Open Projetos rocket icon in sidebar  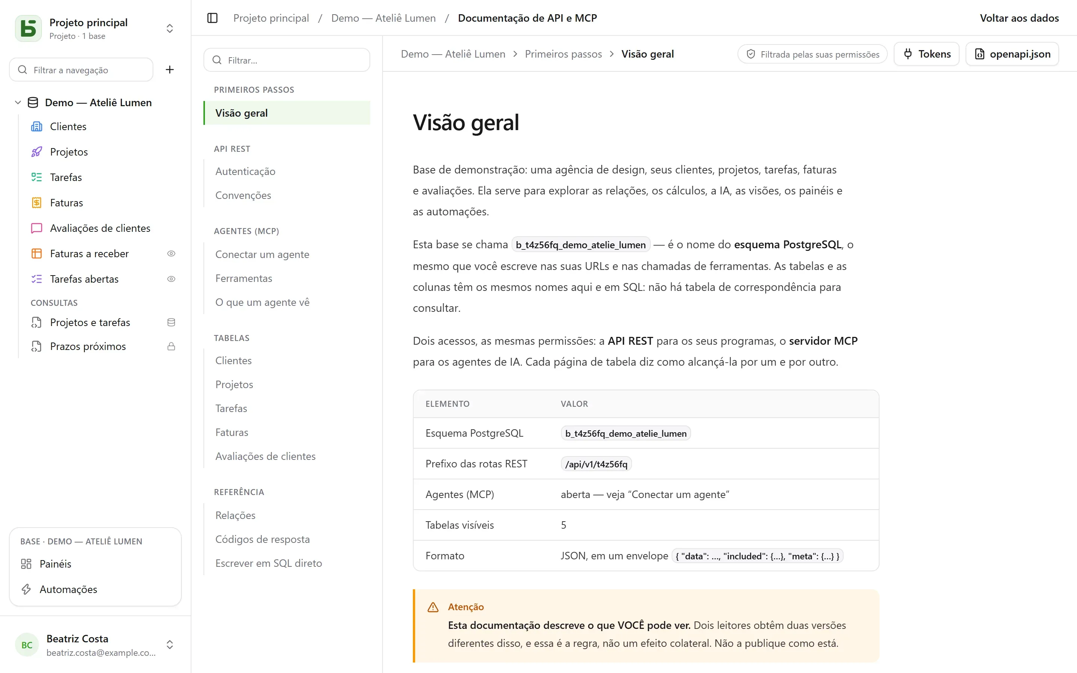(x=37, y=152)
